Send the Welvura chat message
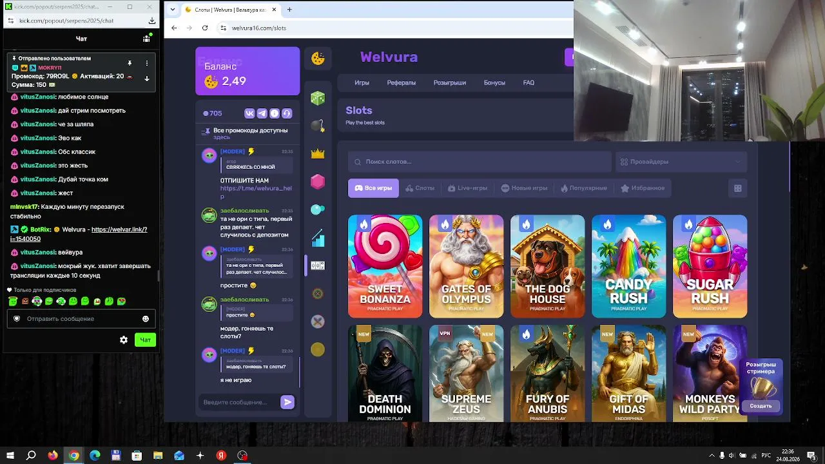The image size is (825, 464). click(x=287, y=402)
